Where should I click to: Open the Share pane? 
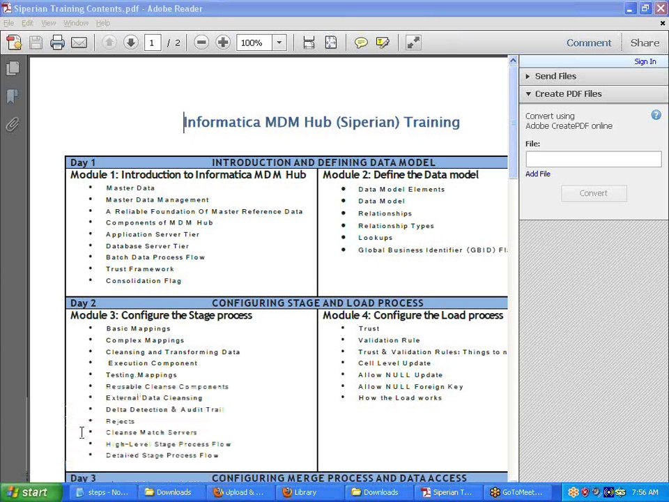pos(645,43)
